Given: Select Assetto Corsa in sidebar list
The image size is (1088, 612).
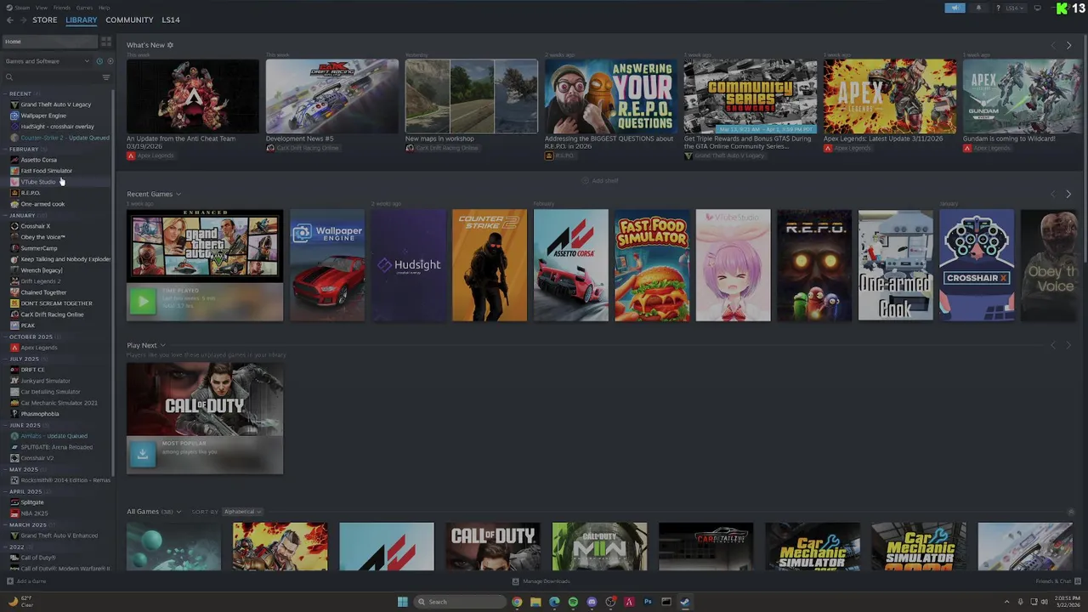Looking at the screenshot, I should (38, 160).
